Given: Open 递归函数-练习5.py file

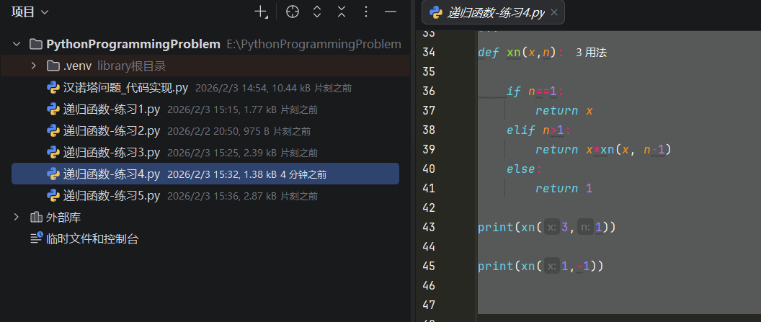Looking at the screenshot, I should pos(112,196).
